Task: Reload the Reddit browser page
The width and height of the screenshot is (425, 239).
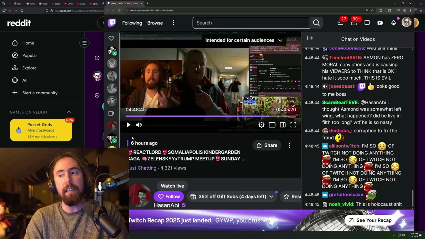Action: click(22, 11)
